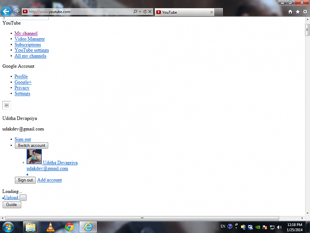Open the Subscriptions link
Screen dimensions: 310x233
pos(28,45)
